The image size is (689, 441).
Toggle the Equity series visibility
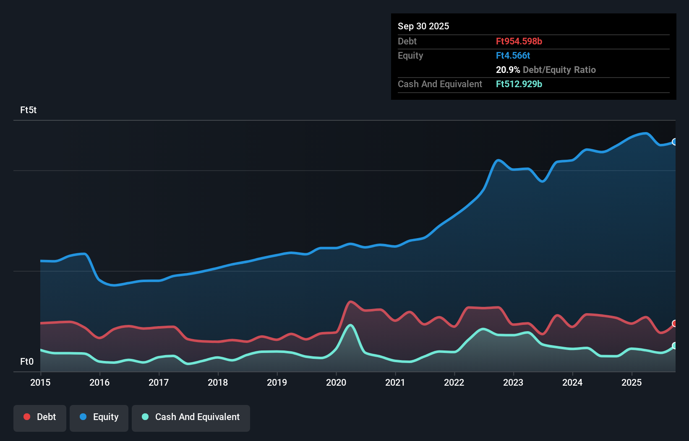[99, 417]
